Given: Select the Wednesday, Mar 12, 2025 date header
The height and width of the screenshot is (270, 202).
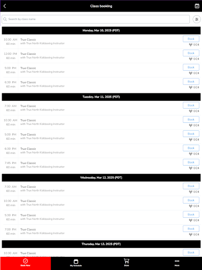Looking at the screenshot, I should (x=101, y=178).
